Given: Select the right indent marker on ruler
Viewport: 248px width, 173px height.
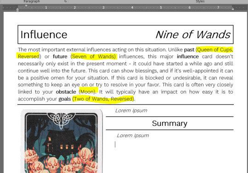Looking at the screenshot, I should pyautogui.click(x=233, y=9).
